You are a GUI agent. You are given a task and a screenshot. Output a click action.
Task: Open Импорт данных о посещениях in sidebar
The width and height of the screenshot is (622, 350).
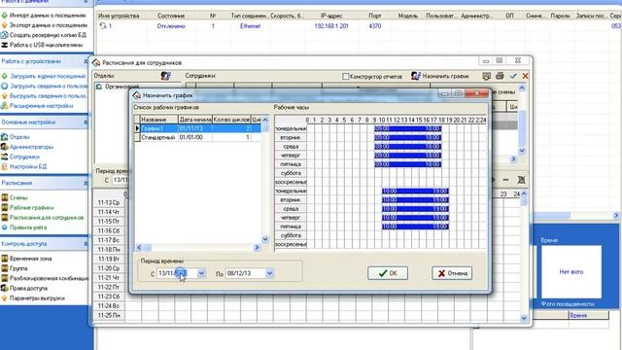tap(48, 16)
